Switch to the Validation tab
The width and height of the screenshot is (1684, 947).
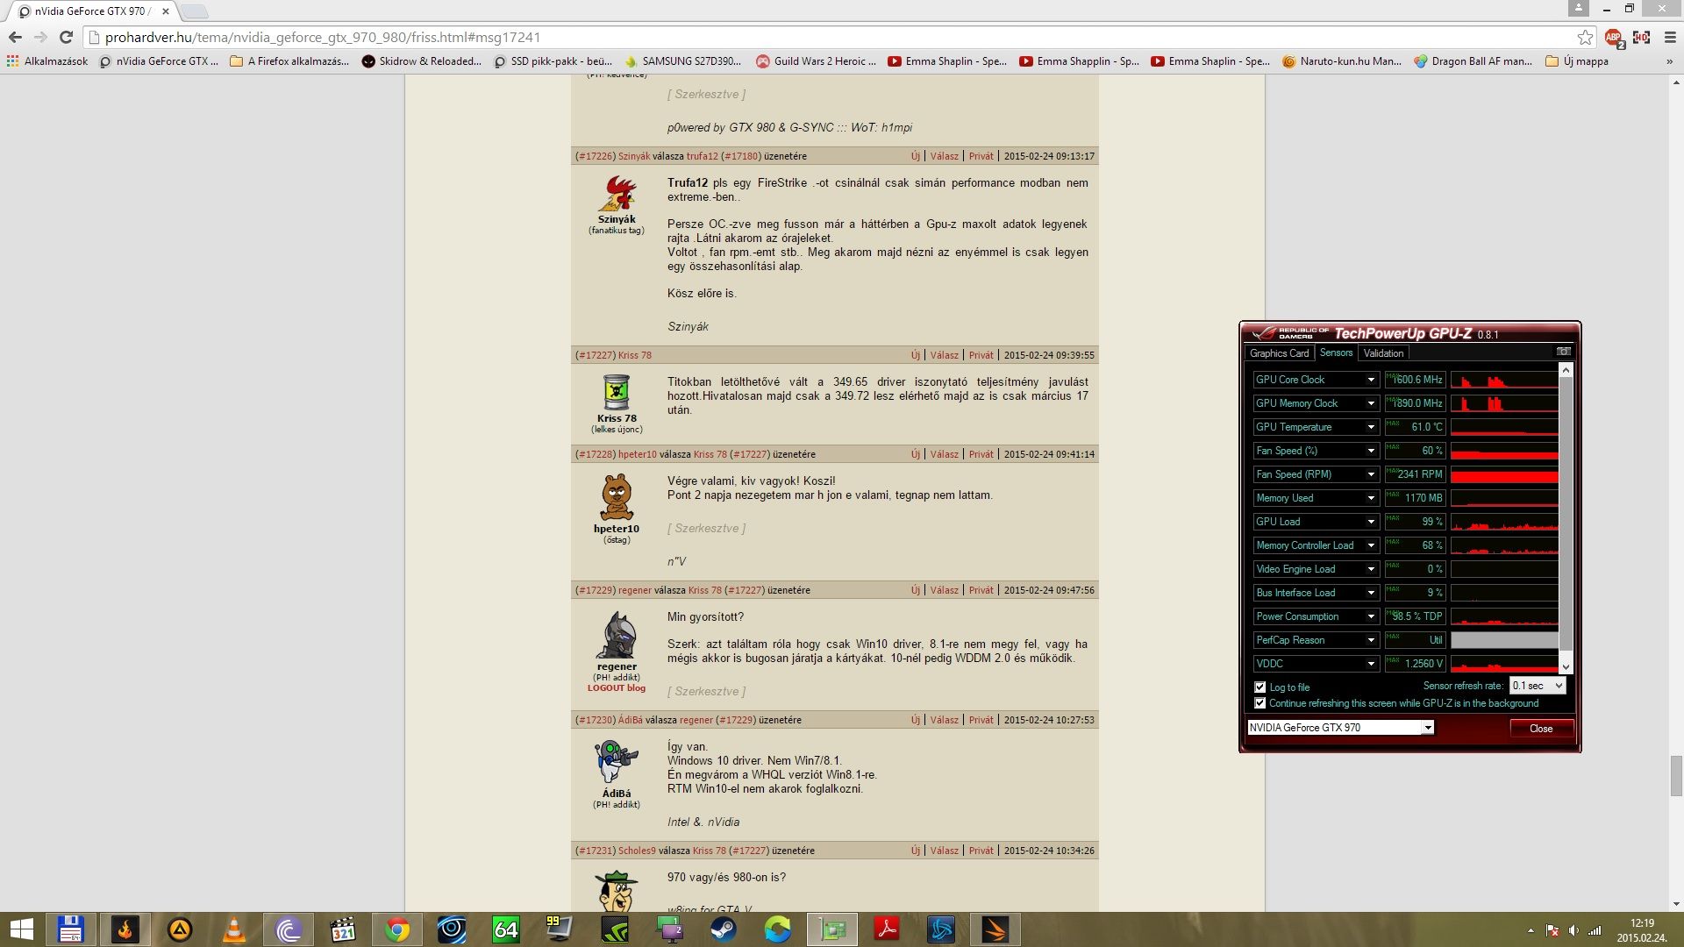tap(1383, 353)
